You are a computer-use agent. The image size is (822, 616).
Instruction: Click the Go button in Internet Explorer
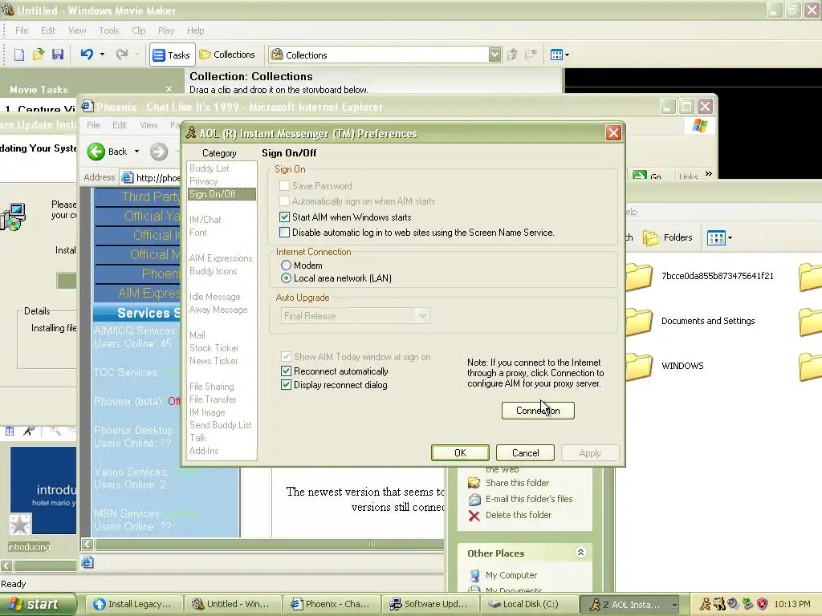tap(647, 175)
